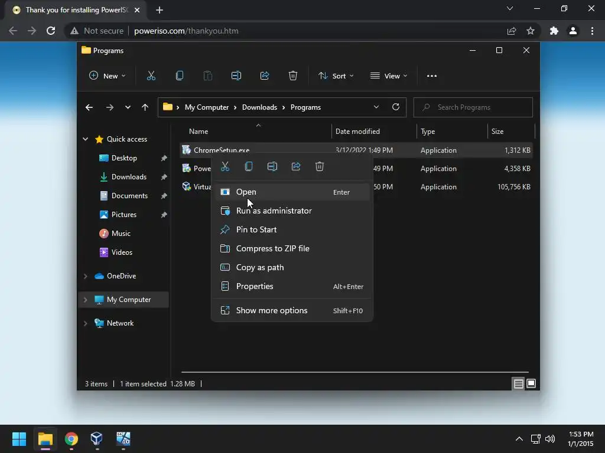Click Chrome address bar URL

click(x=186, y=31)
